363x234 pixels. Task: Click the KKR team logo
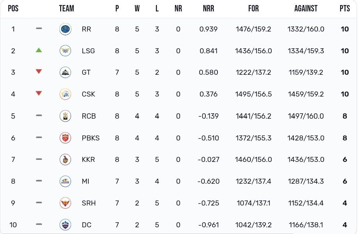point(65,159)
